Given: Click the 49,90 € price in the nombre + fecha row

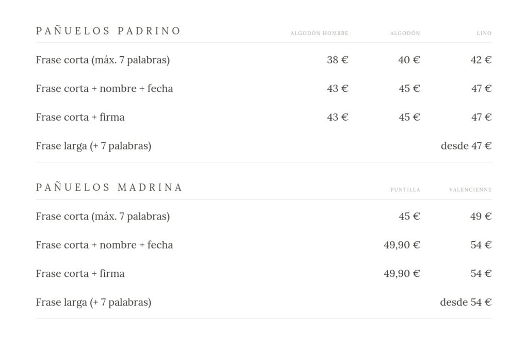Looking at the screenshot, I should pos(402,245).
